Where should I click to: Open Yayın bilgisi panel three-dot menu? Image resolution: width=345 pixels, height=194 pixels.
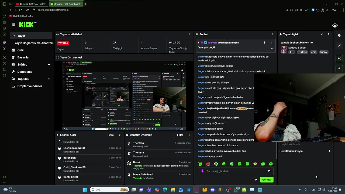(328, 34)
